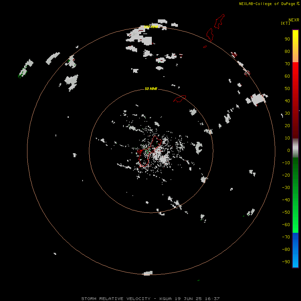301x301 pixels.
Task: Select the -90 scale value
Action: 286,262
